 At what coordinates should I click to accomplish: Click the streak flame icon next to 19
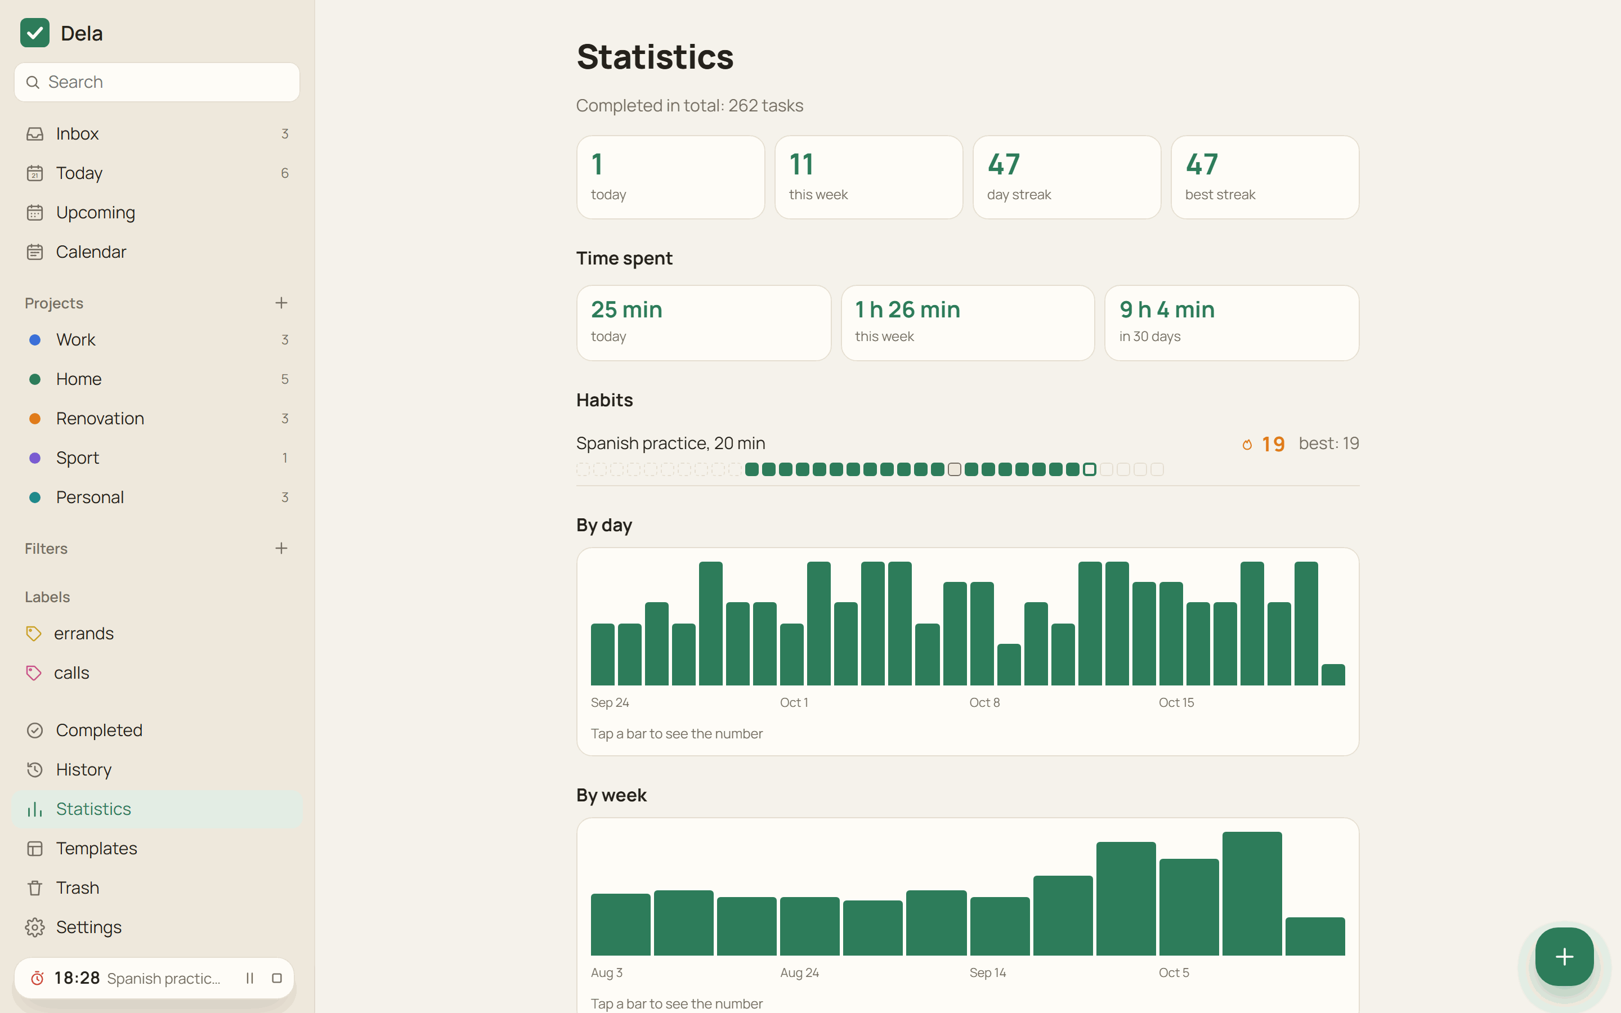[1247, 444]
